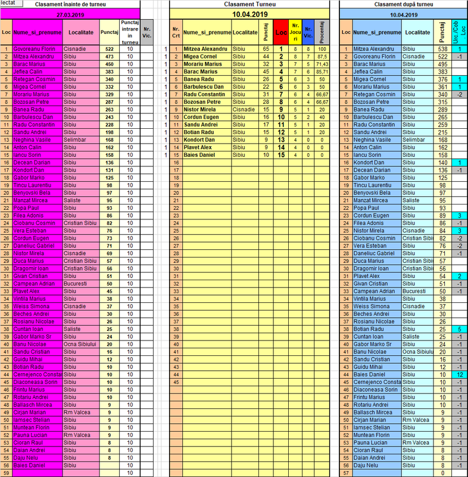Viewport: 468px width, 477px height.
Task: Select the 'Punctaj intrare in turneu' column header
Action: point(130,32)
